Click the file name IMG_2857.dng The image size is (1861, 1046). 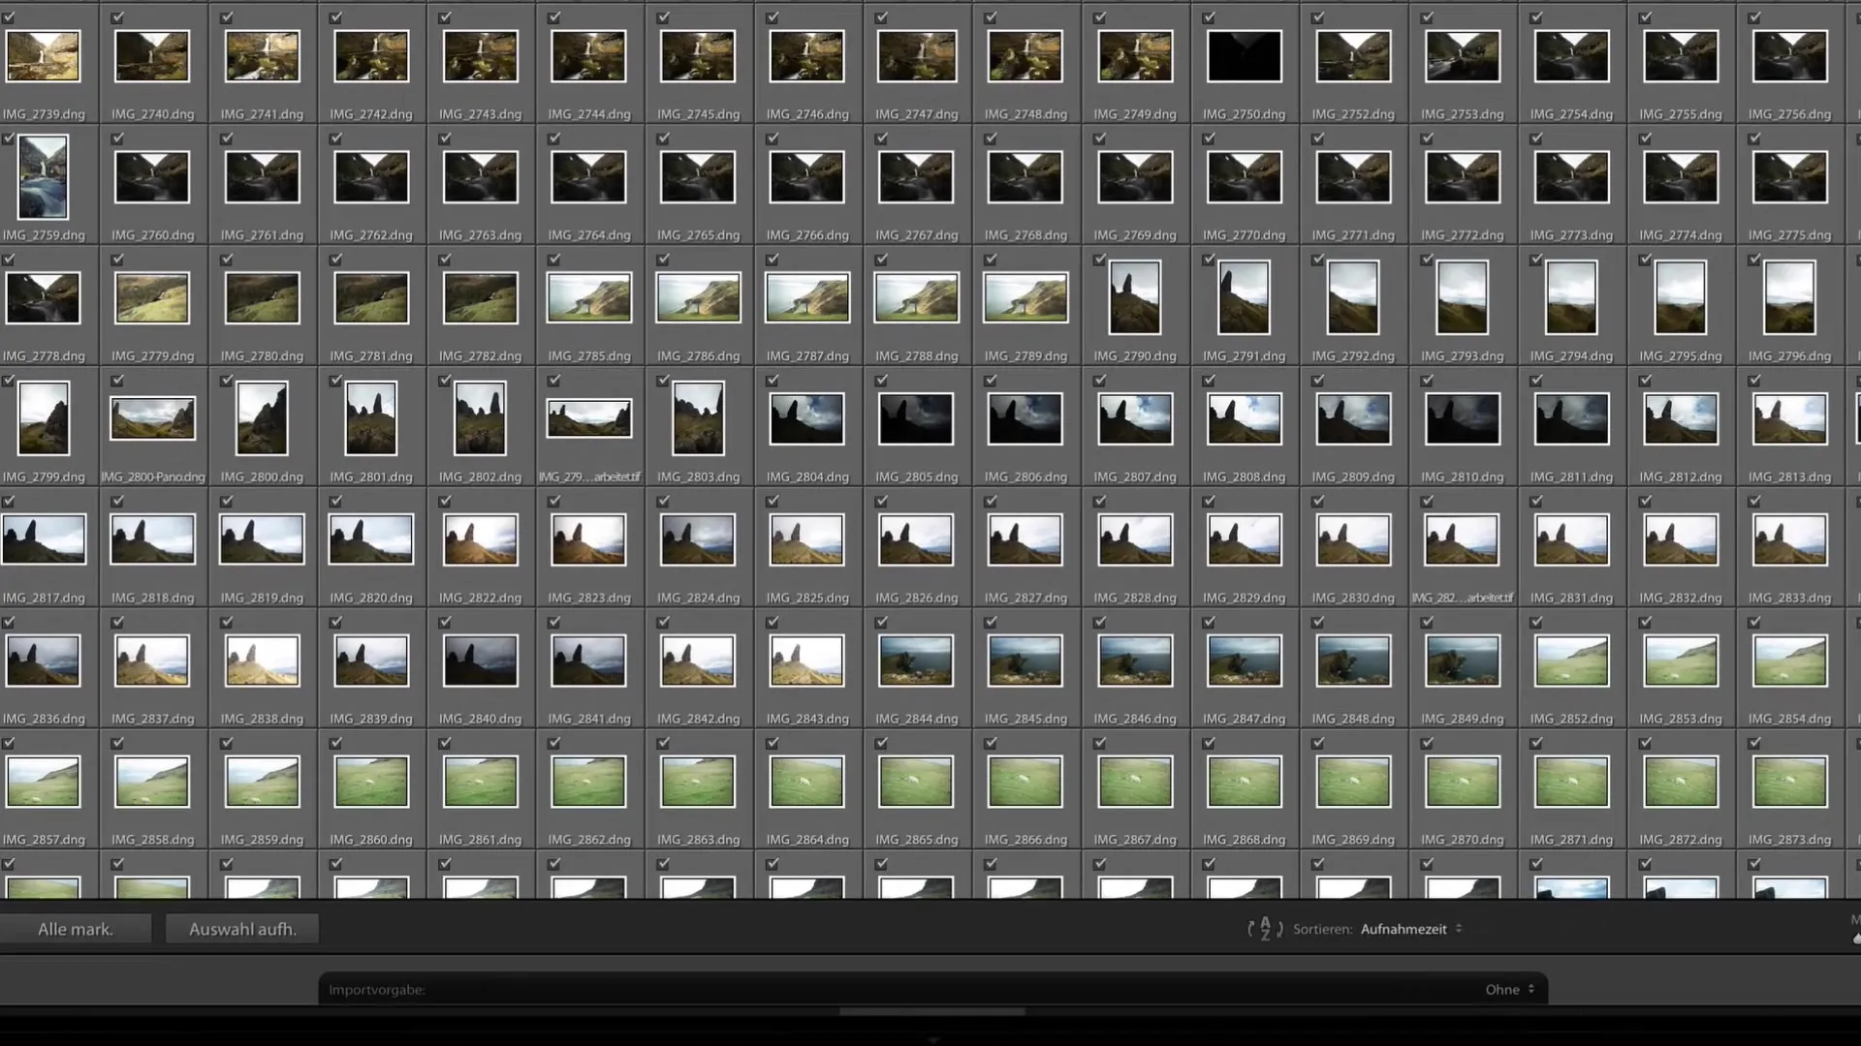point(43,841)
